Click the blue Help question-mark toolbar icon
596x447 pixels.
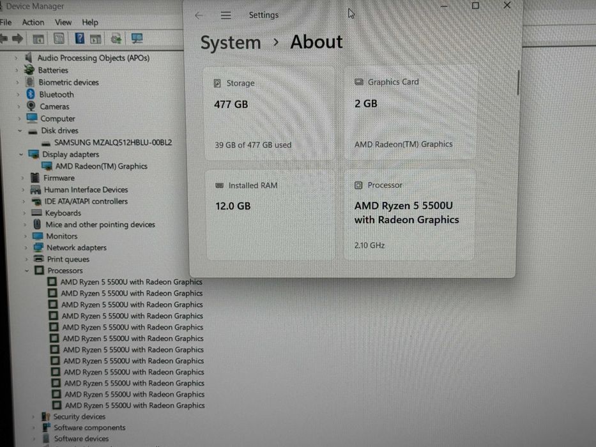coord(79,38)
